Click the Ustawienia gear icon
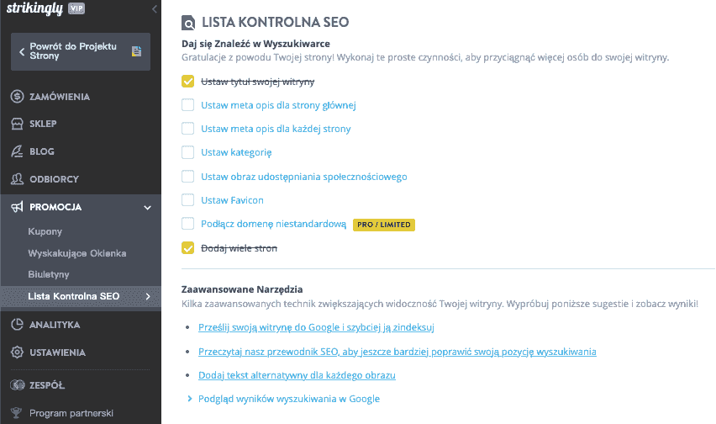The width and height of the screenshot is (716, 424). pos(17,352)
